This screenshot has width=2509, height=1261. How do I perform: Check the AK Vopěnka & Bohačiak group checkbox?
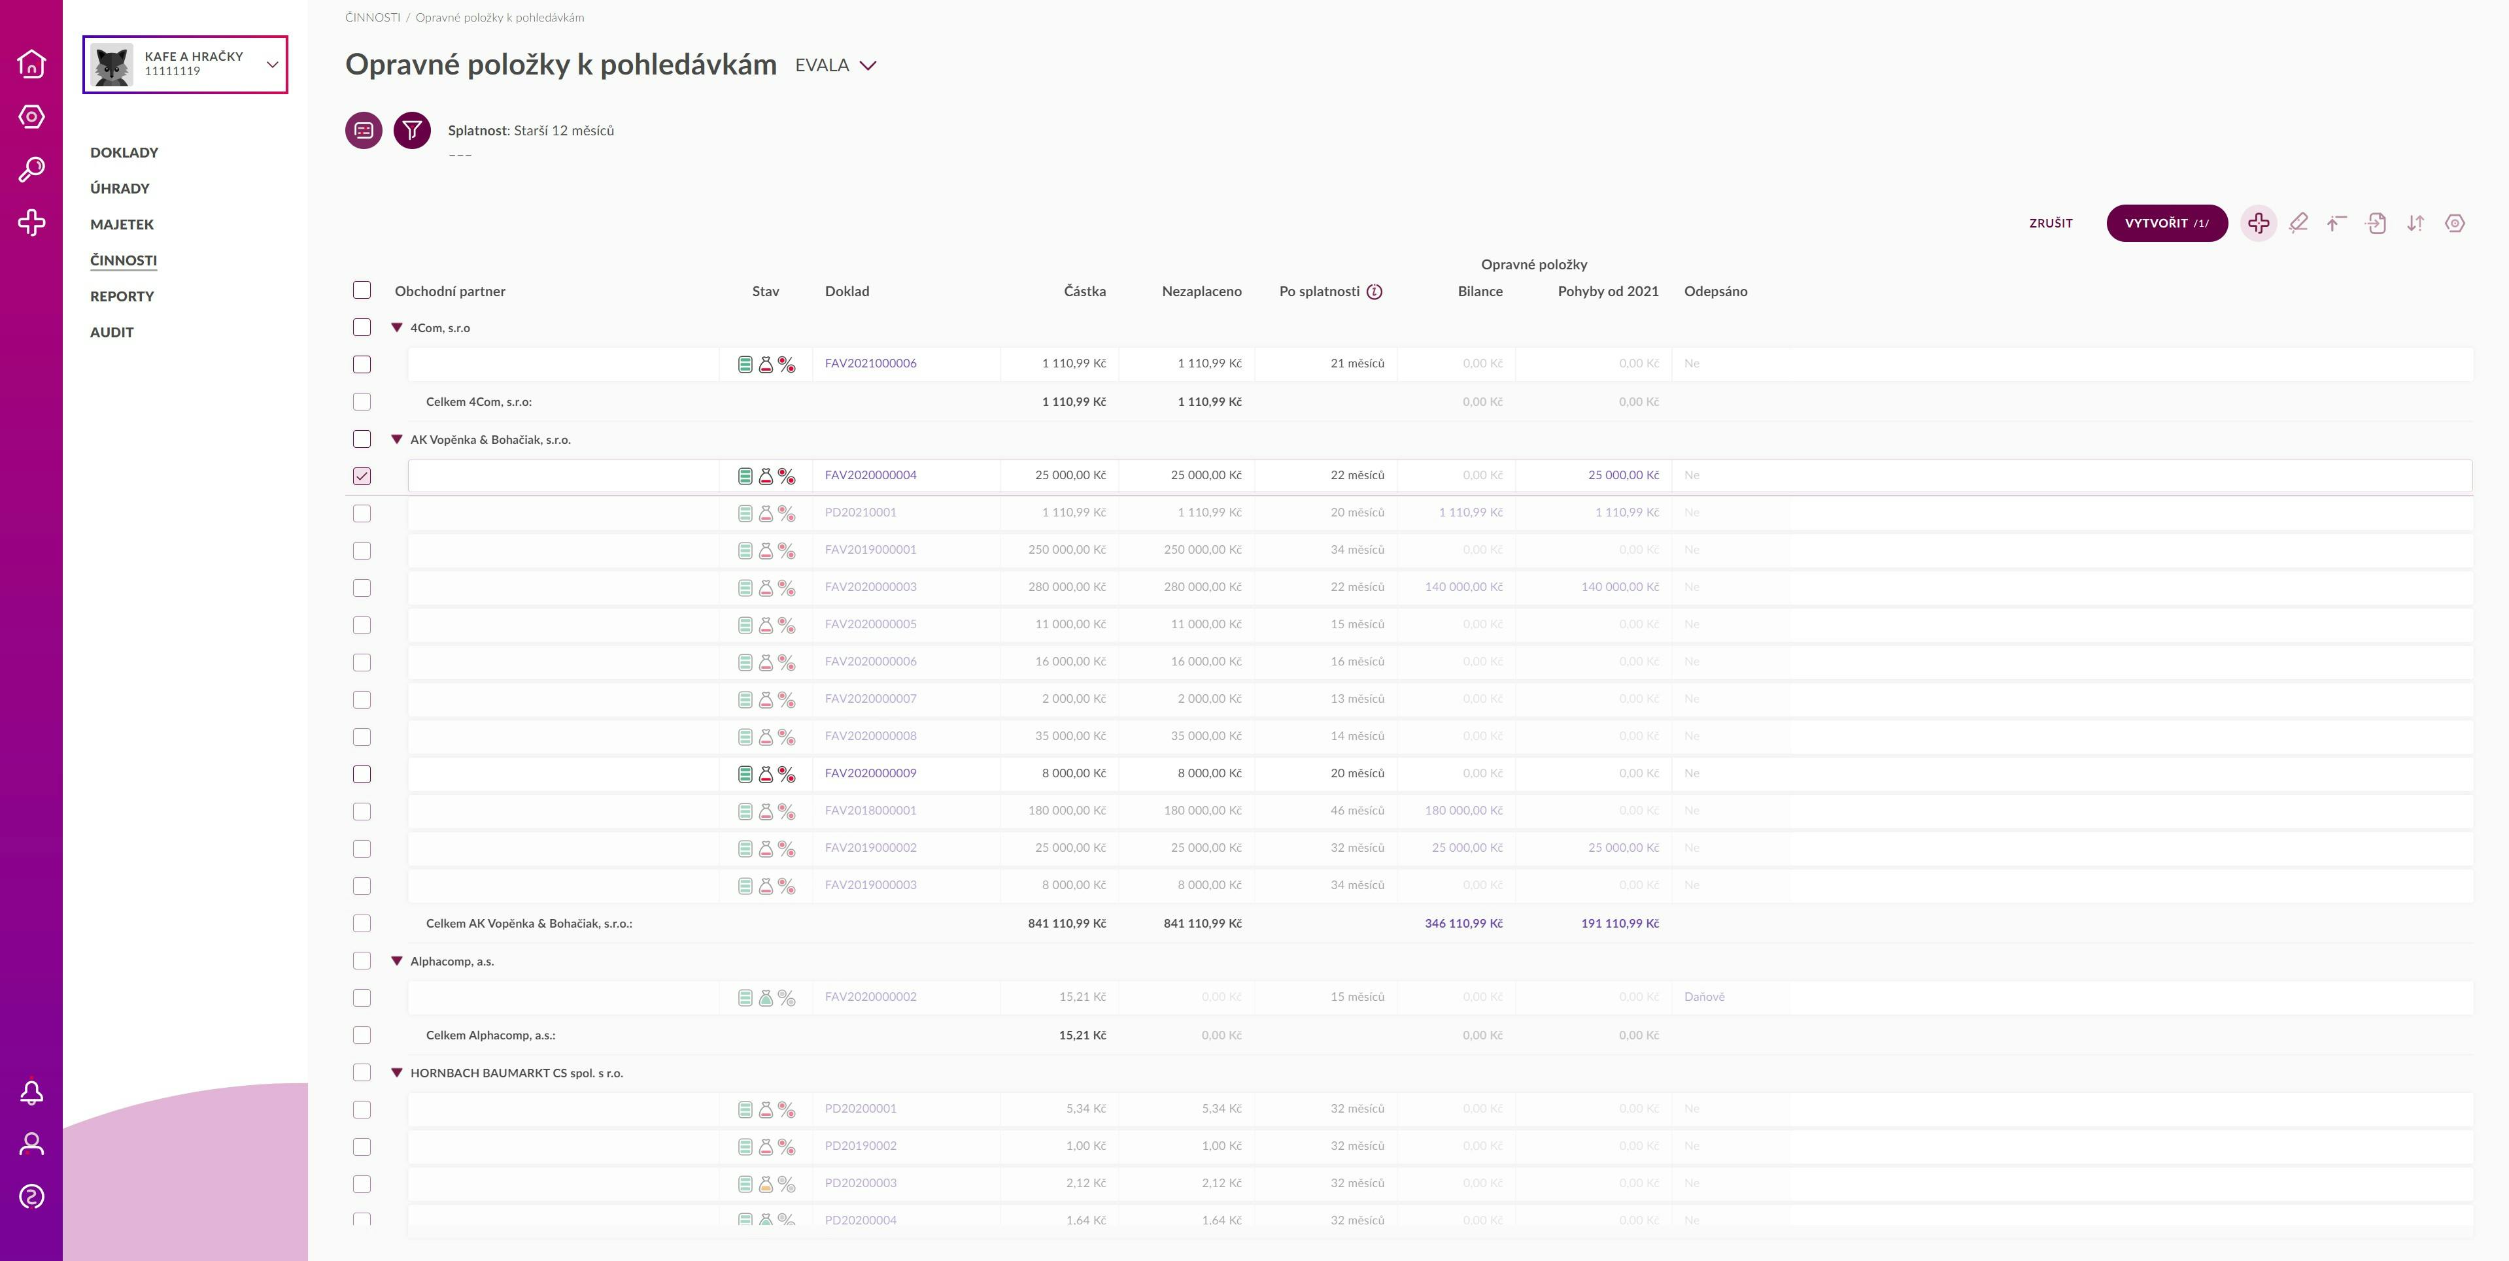(x=362, y=439)
